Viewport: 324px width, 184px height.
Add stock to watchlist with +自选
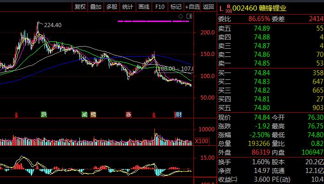(x=192, y=7)
